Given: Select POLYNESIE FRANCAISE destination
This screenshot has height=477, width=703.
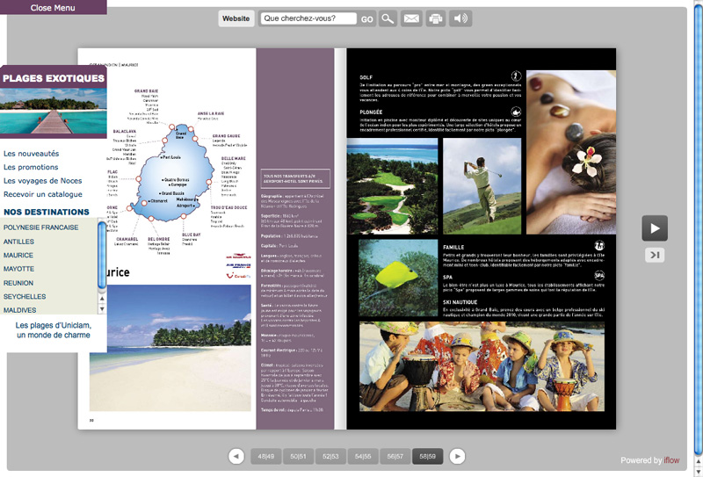Looking at the screenshot, I should 40,228.
